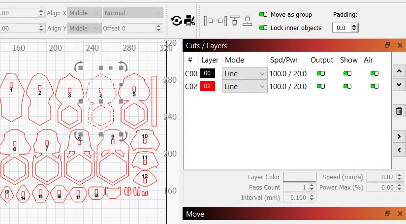Click the right chevron button beside layers list

399,136
